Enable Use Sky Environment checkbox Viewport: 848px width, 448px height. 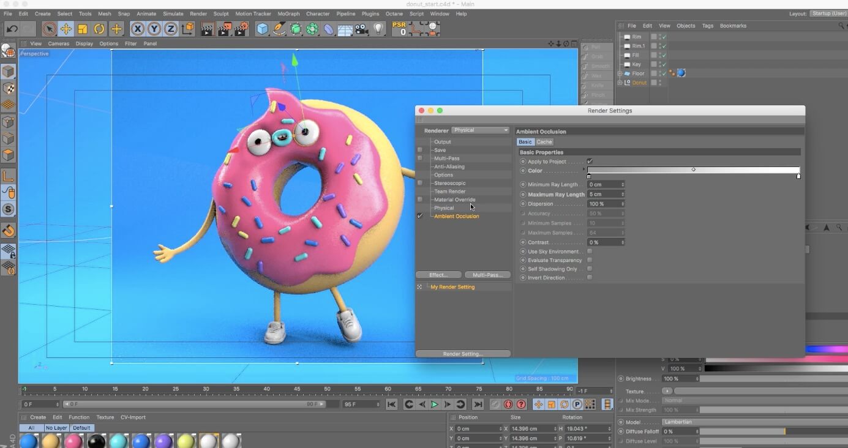click(x=590, y=252)
